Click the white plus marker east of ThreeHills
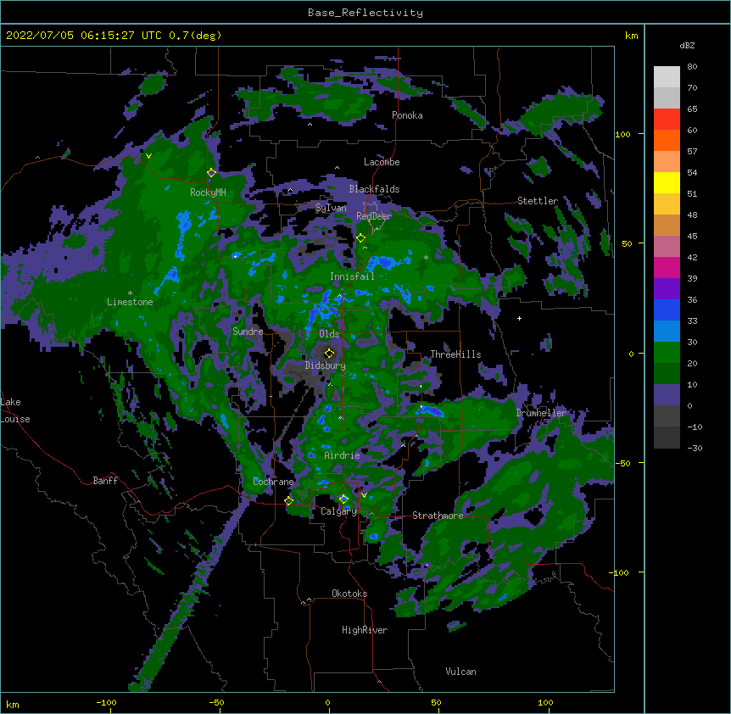 [x=519, y=318]
